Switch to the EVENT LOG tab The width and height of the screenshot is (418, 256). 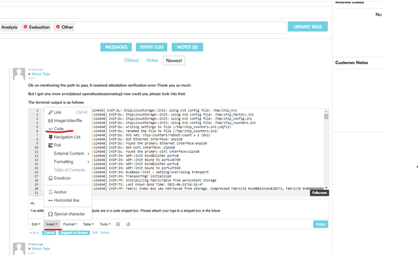pyautogui.click(x=152, y=47)
